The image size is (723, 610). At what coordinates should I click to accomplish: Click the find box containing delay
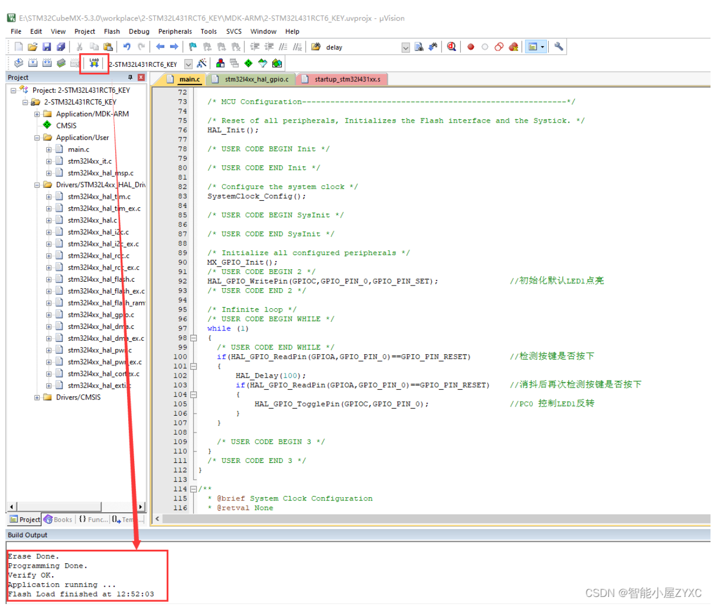[x=363, y=48]
